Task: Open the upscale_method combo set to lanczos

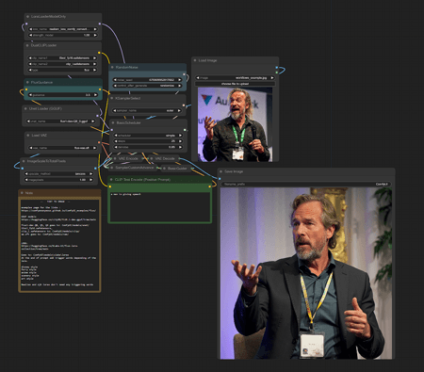Action: (x=59, y=173)
